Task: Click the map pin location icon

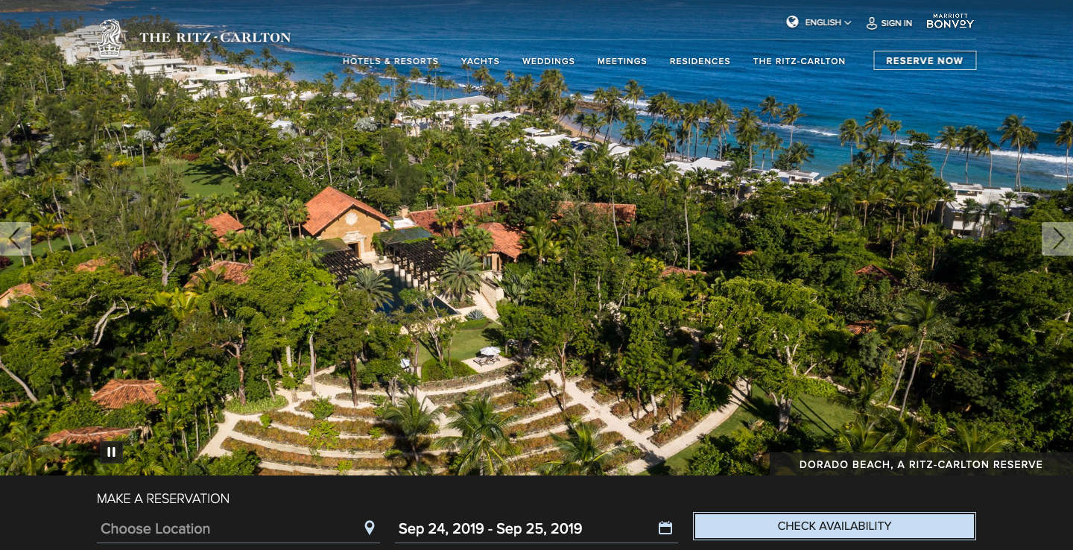Action: (370, 528)
